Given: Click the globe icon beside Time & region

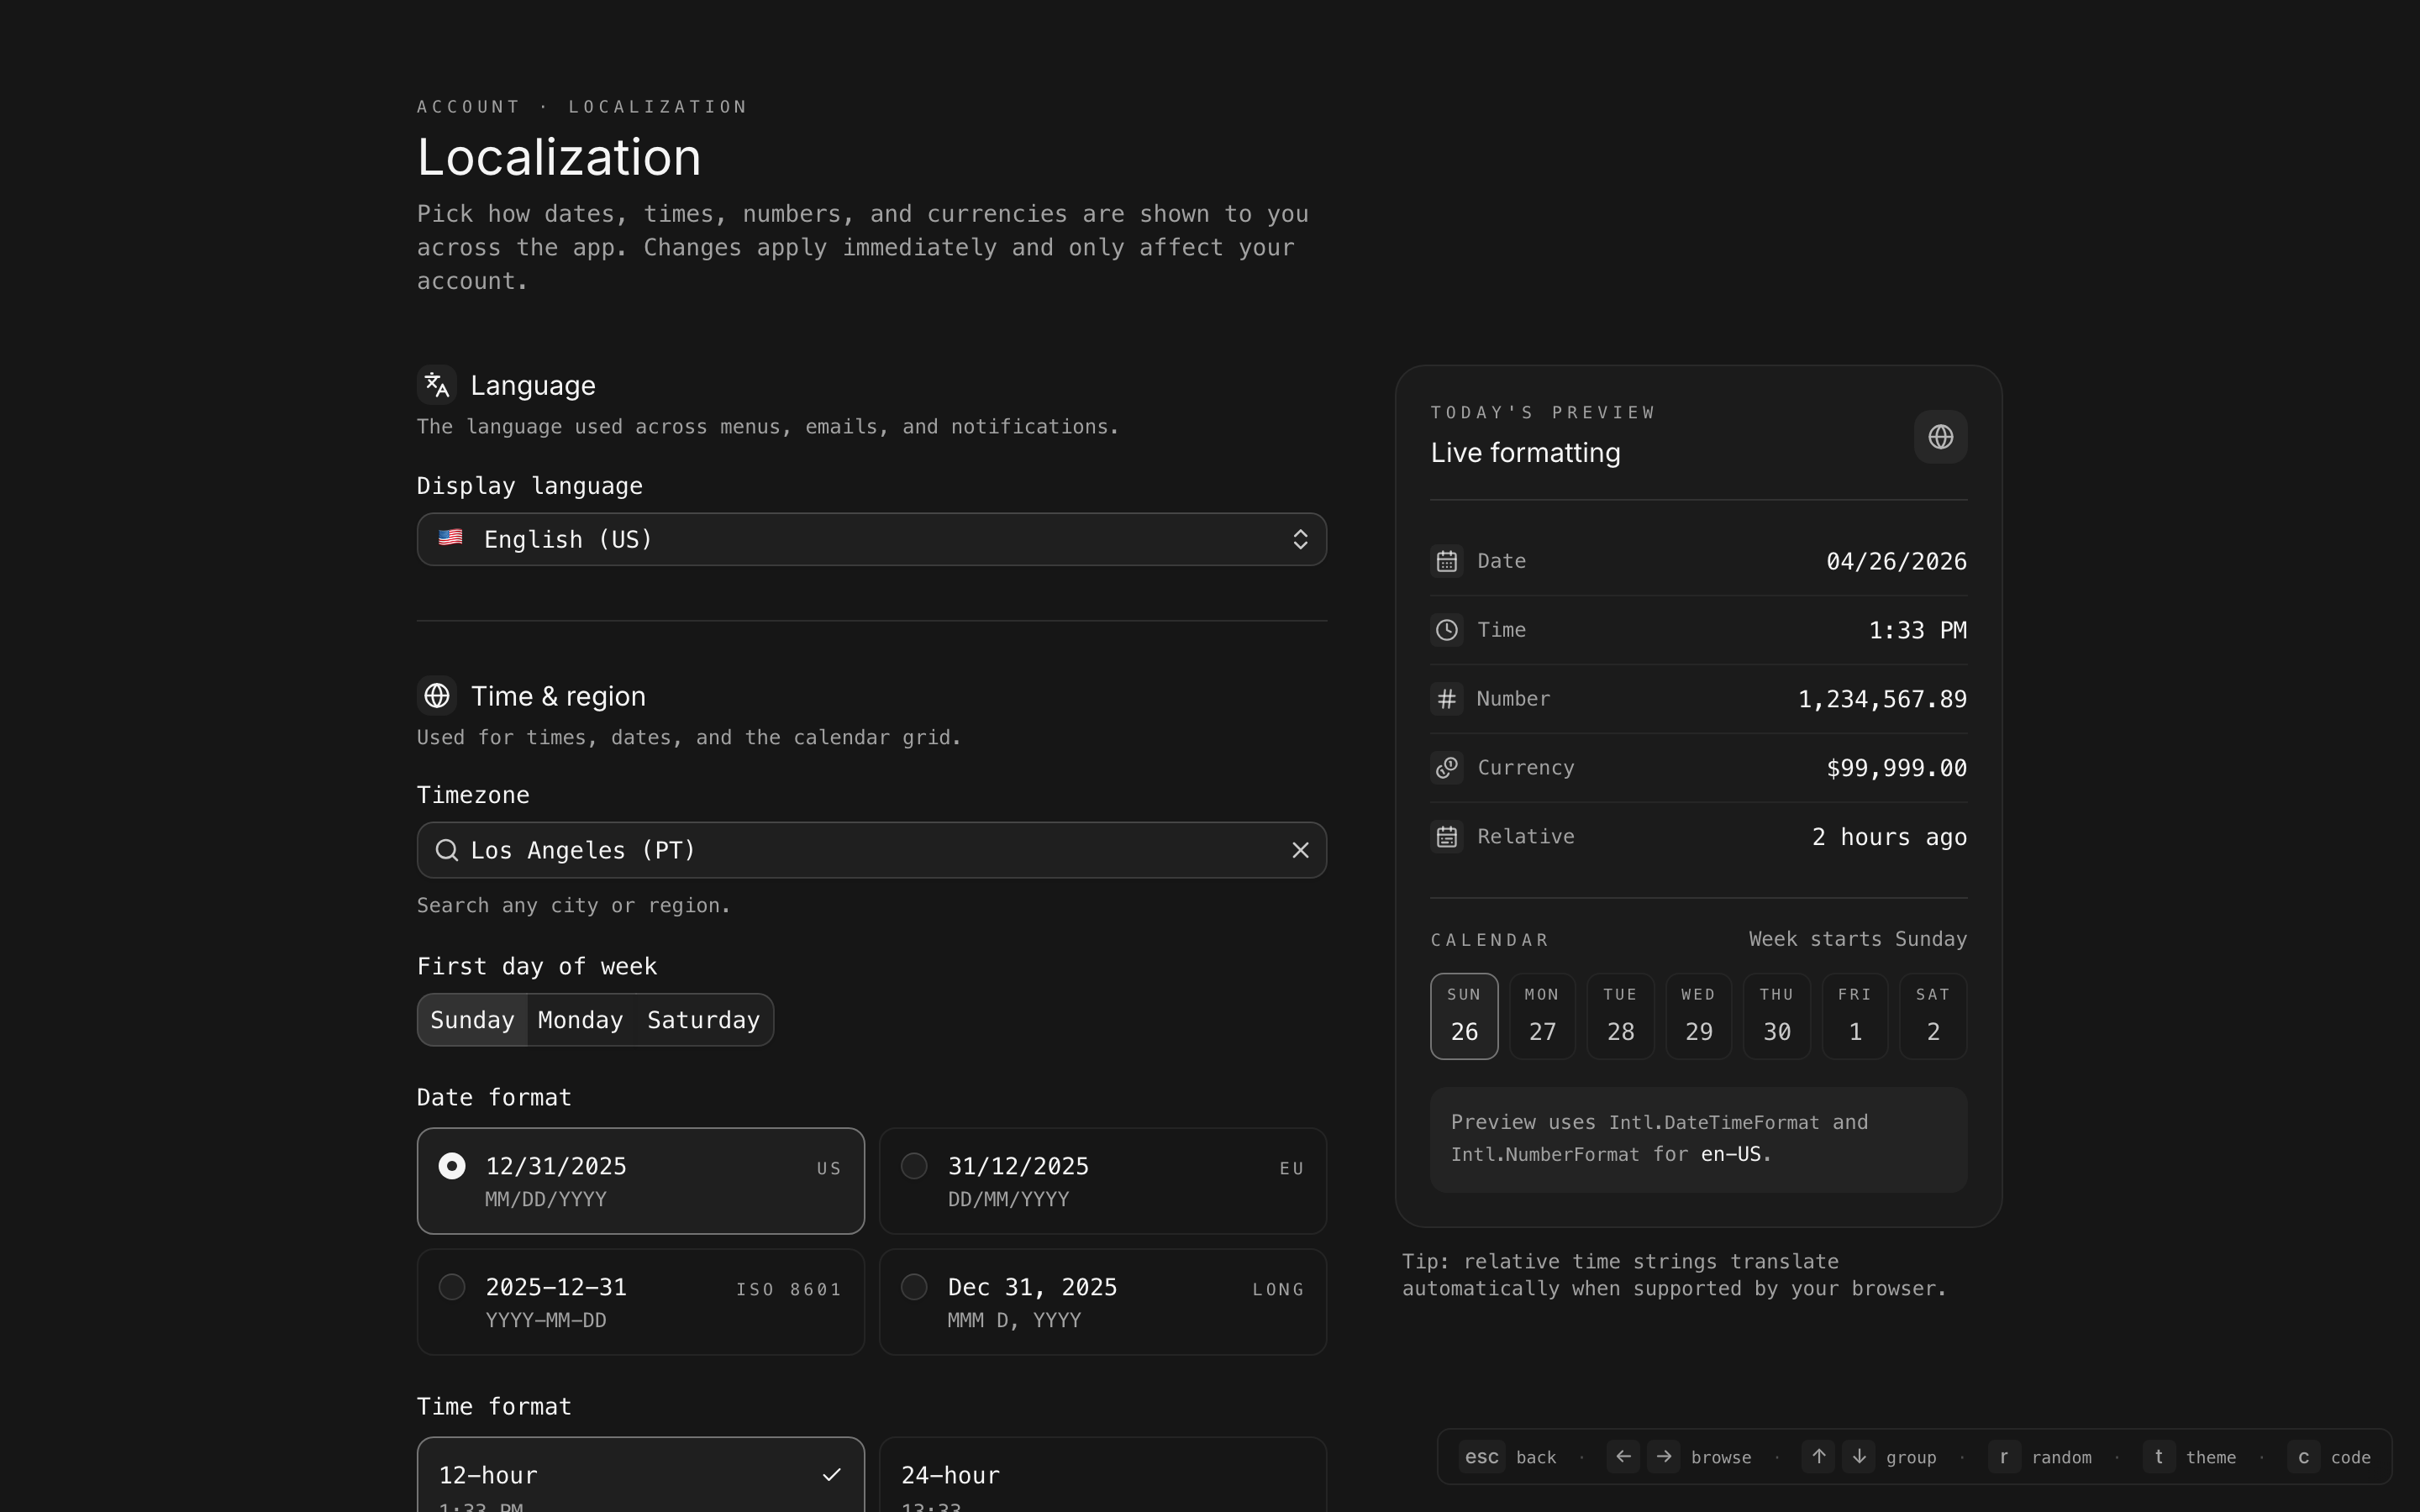Looking at the screenshot, I should pos(437,696).
